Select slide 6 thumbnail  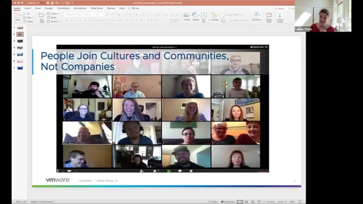pyautogui.click(x=20, y=61)
